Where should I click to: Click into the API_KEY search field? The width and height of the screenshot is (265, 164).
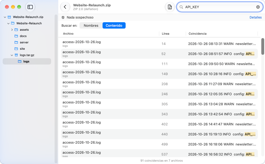click(x=219, y=7)
